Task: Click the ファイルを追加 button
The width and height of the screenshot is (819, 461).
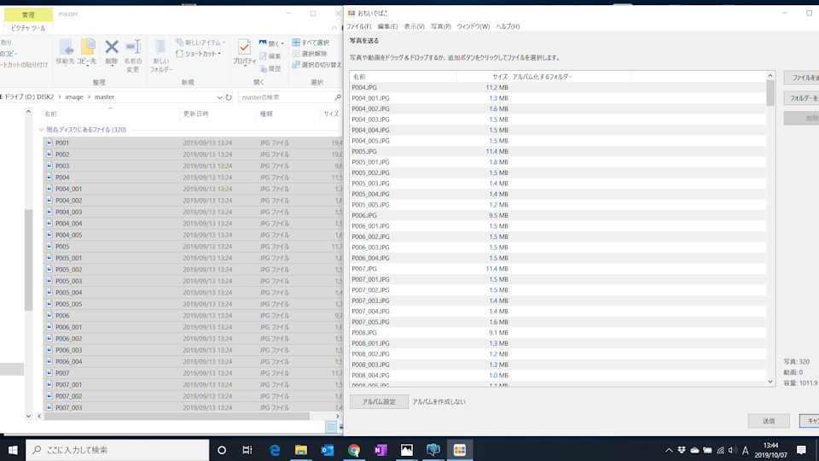Action: point(802,78)
